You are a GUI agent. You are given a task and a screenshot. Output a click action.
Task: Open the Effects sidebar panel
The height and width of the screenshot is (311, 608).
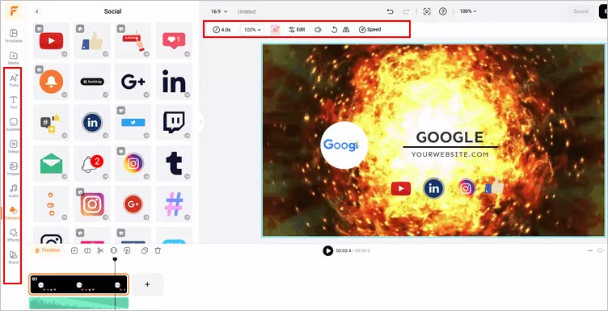coord(13,235)
